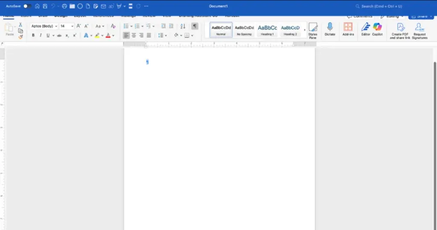Toggle show paragraph marks button
The width and height of the screenshot is (437, 230).
pyautogui.click(x=195, y=26)
